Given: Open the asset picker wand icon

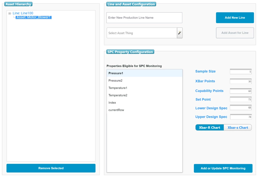Looking at the screenshot, I should pos(180,33).
